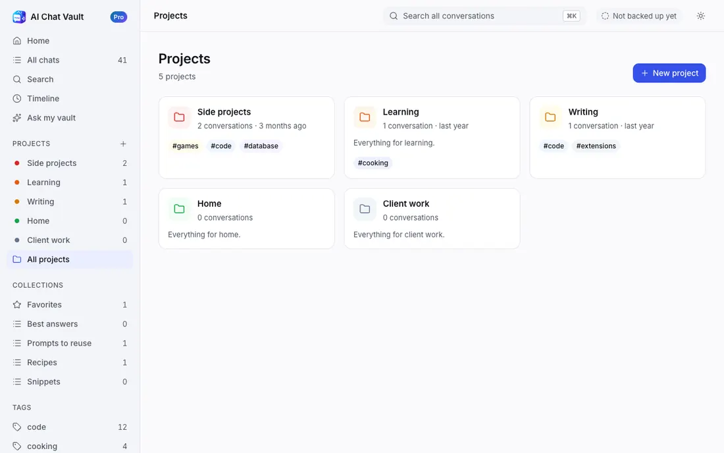Click the red dot of Side projects
The height and width of the screenshot is (453, 724).
click(17, 163)
